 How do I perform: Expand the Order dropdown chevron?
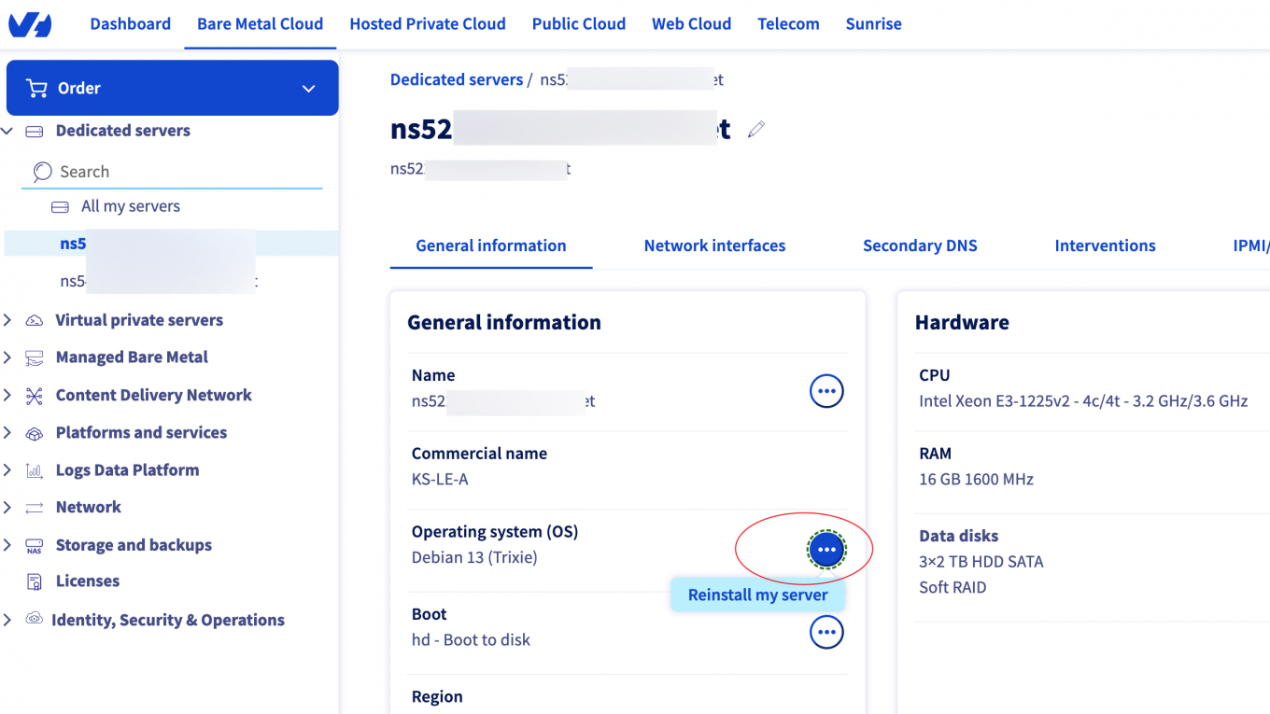pos(309,89)
